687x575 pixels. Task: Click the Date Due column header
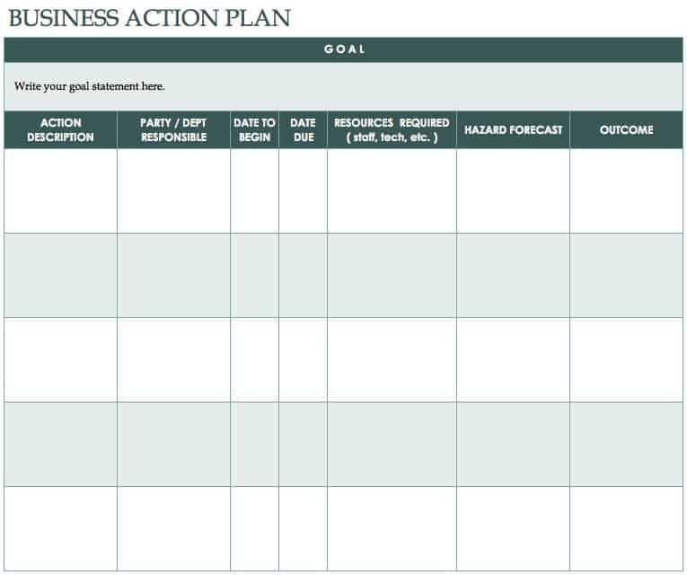[x=303, y=130]
